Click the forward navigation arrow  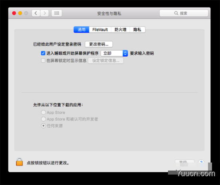point(44,13)
